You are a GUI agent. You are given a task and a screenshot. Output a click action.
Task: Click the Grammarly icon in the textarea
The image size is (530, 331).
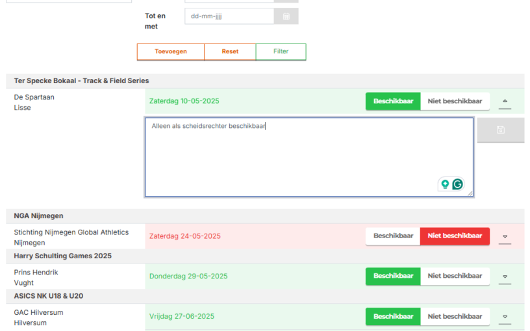(x=458, y=184)
